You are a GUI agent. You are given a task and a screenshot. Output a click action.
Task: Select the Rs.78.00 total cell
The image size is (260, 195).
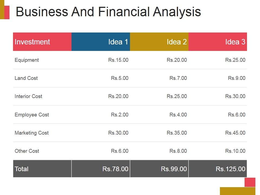click(115, 169)
